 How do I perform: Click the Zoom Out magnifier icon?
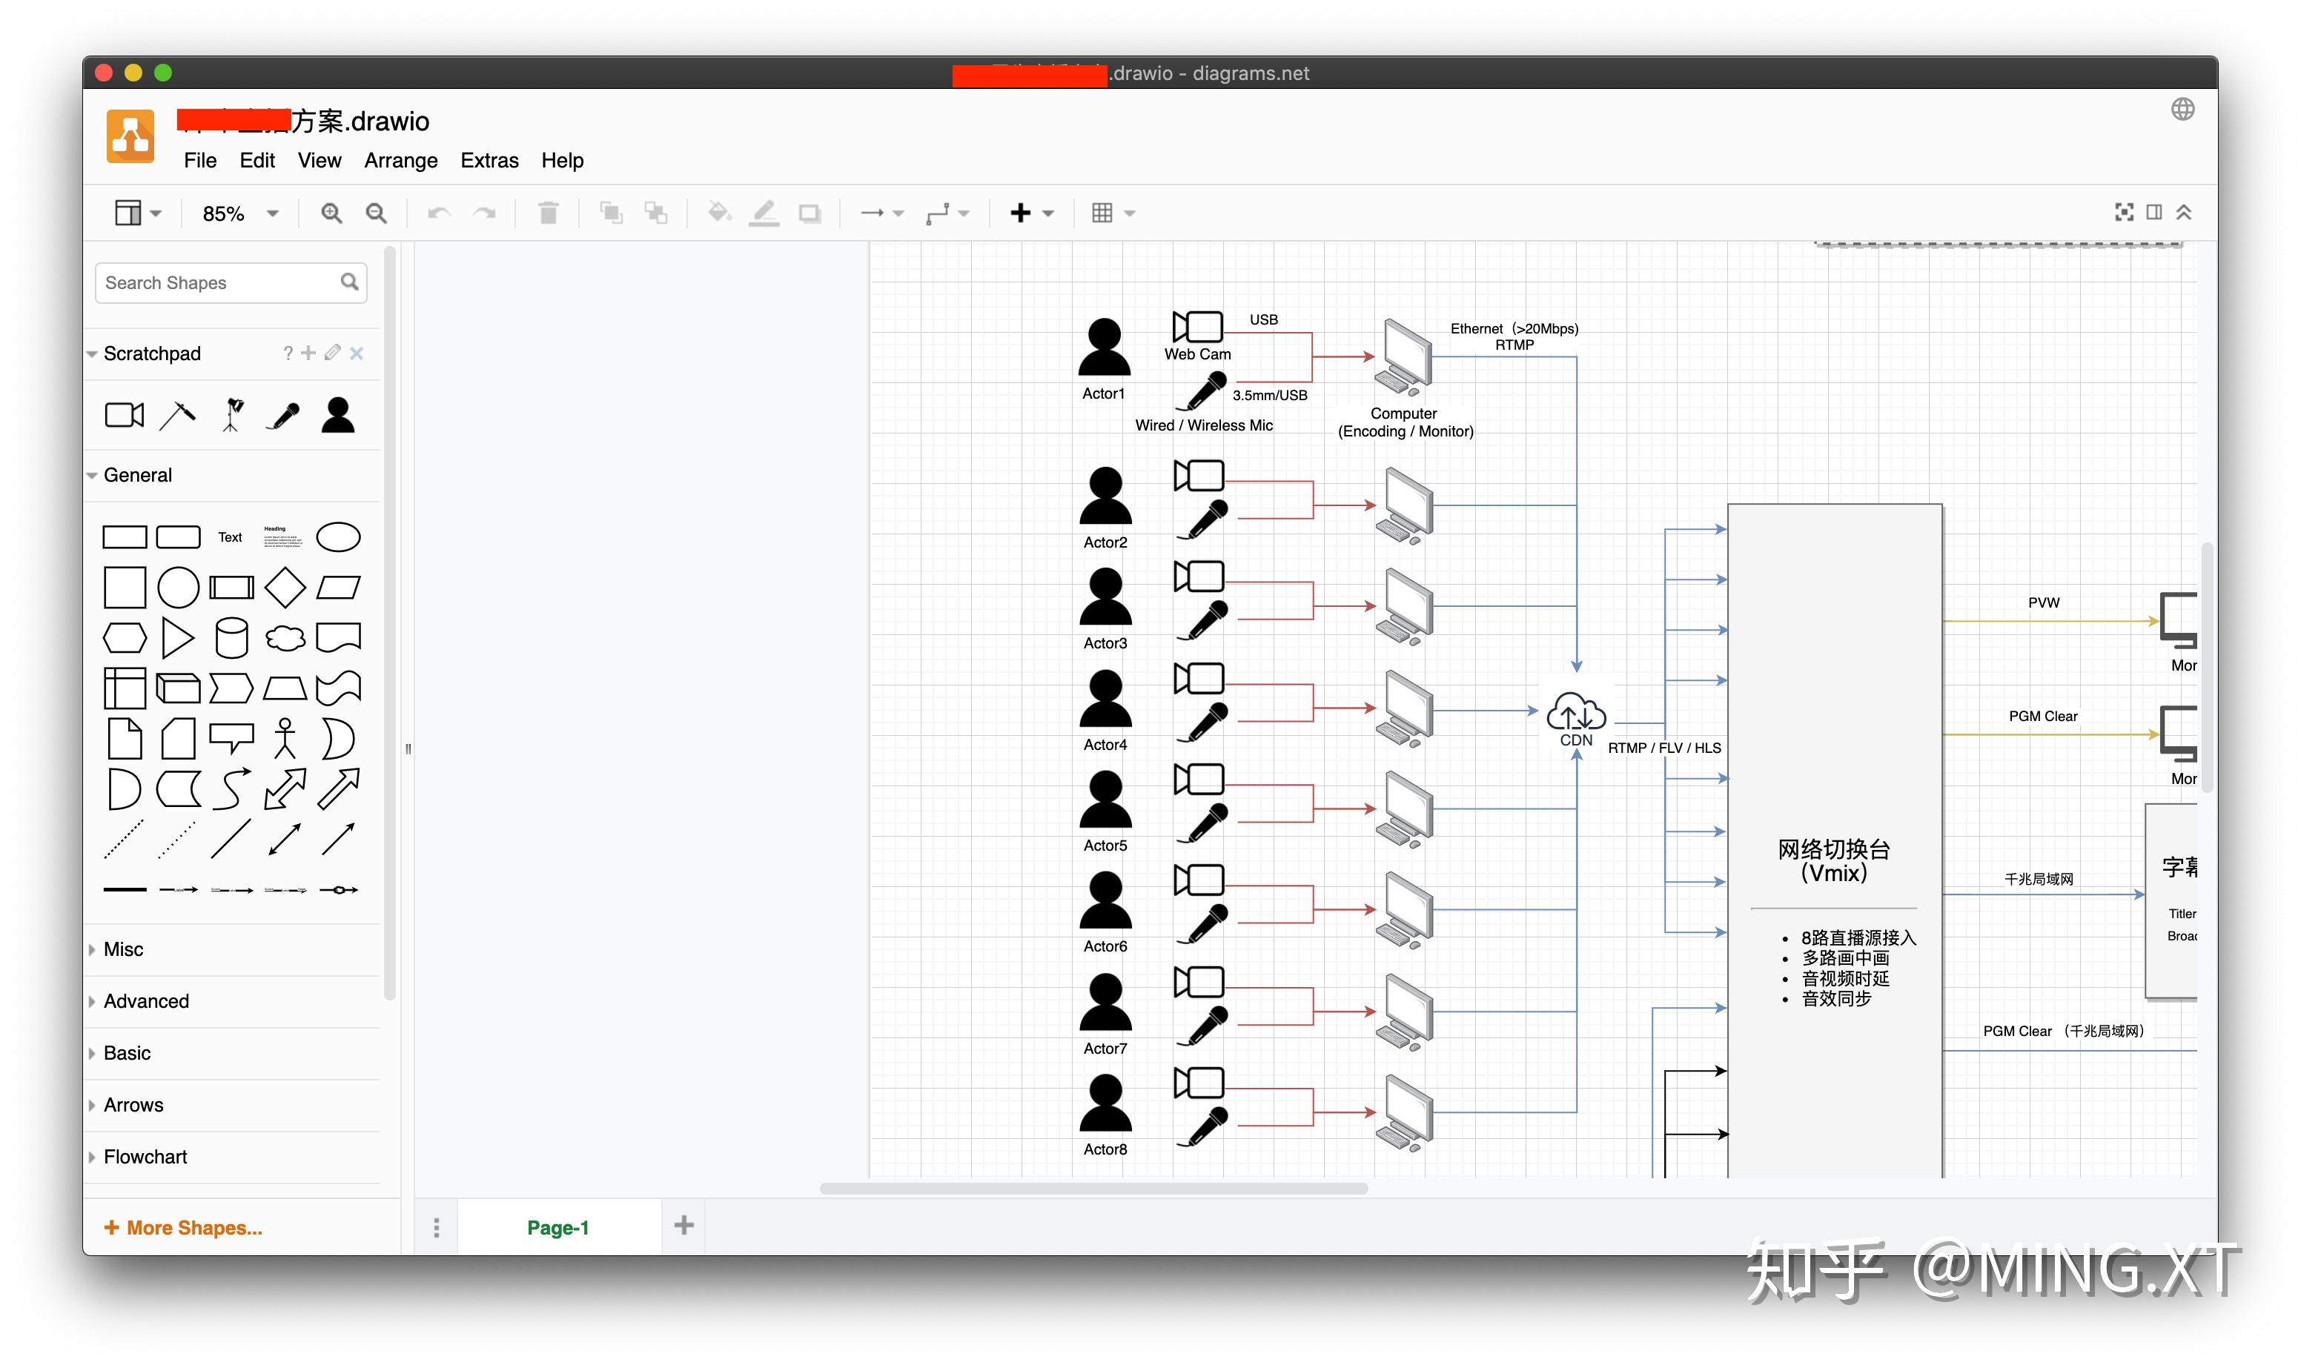point(377,213)
